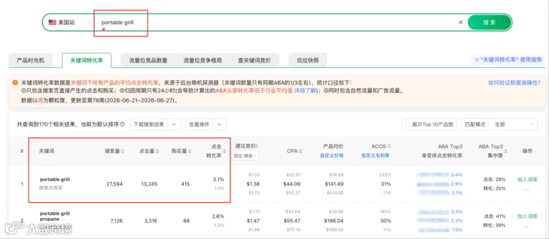The image size is (549, 239).
Task: Sort by 点击量 column arrows
Action: coord(157,151)
